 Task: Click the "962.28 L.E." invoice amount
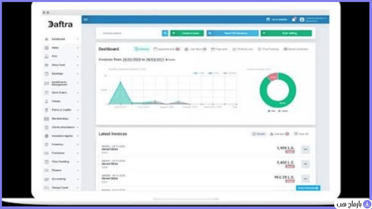click(x=284, y=177)
